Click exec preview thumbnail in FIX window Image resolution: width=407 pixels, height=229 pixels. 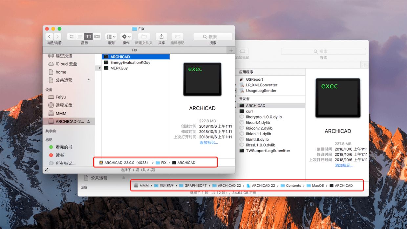pyautogui.click(x=202, y=79)
